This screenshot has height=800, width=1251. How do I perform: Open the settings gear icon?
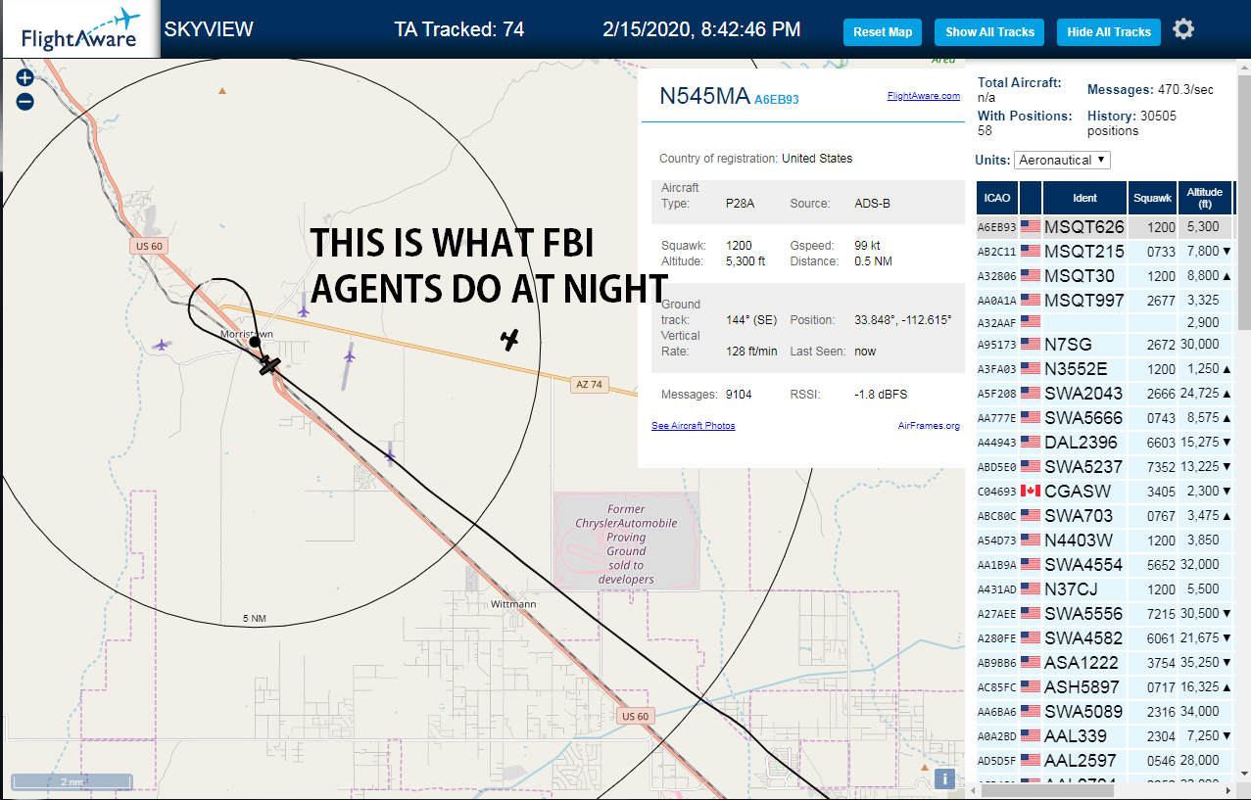1183,29
